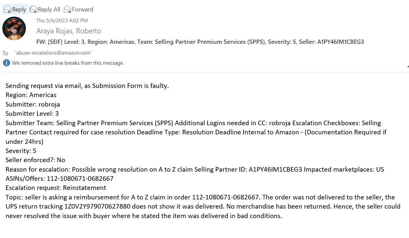This screenshot has height=238, width=409.
Task: Click the removed extra line breaks notice
Action: pos(68,63)
